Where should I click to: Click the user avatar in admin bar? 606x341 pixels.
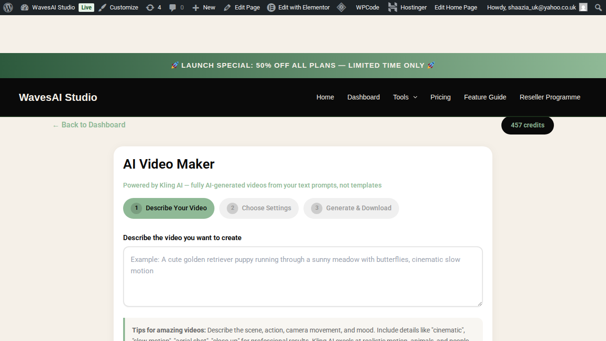pyautogui.click(x=583, y=8)
